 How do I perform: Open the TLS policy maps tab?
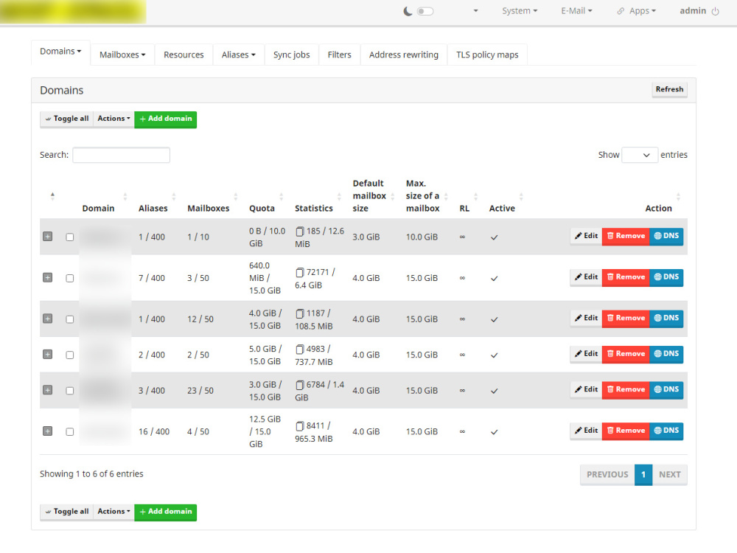[x=487, y=54]
